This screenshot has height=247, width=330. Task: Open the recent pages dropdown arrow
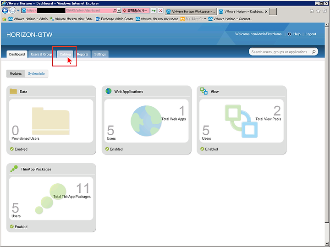point(18,11)
